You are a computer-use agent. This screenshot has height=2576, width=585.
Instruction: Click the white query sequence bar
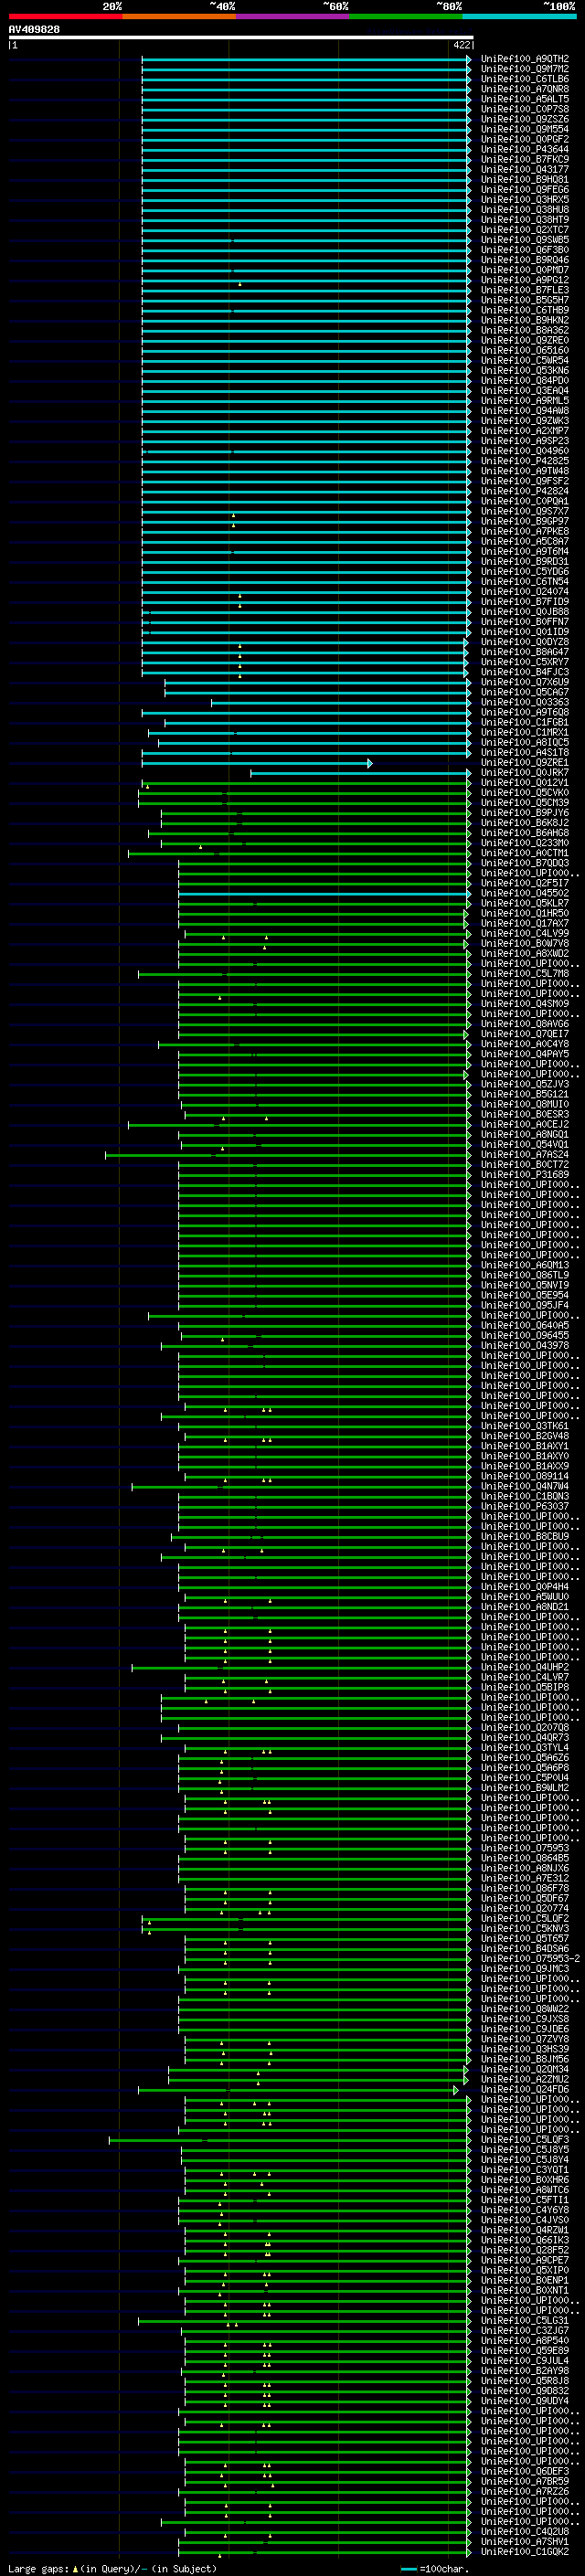coord(241,37)
